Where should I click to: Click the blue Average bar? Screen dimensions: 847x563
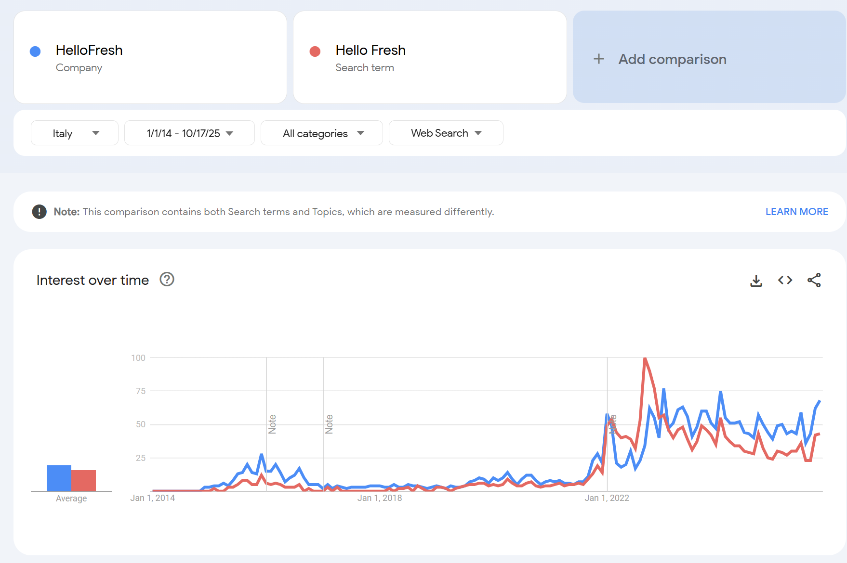[59, 478]
